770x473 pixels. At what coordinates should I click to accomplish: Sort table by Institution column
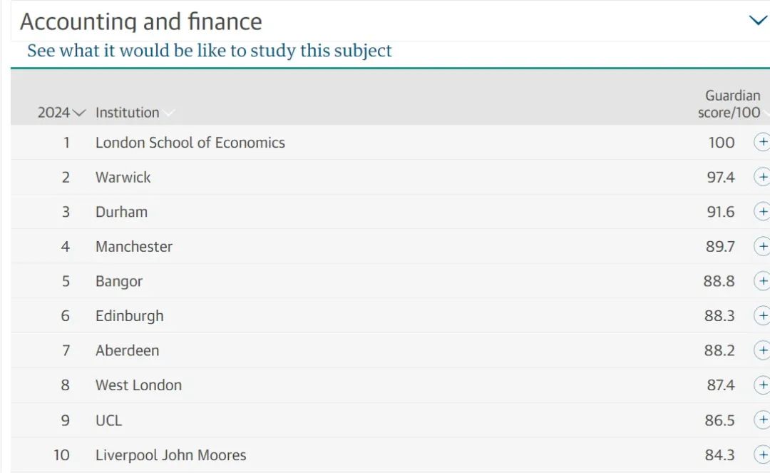(x=135, y=113)
